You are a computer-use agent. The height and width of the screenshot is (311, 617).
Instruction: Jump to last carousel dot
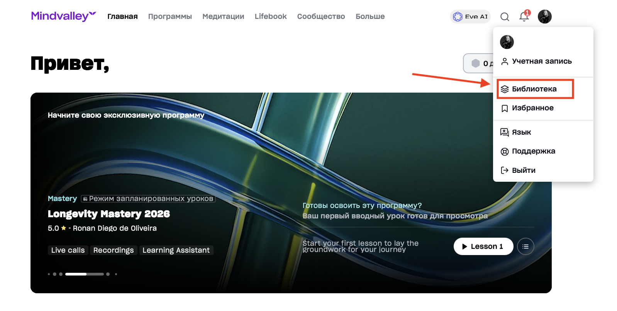tap(116, 274)
